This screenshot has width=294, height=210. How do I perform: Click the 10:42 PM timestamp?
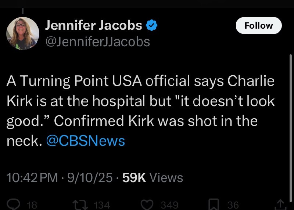[32, 178]
